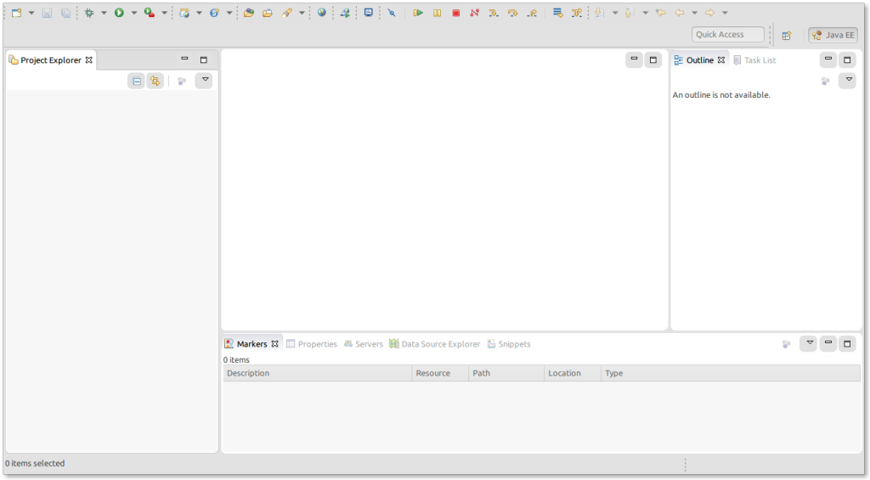Image resolution: width=870 pixels, height=480 pixels.
Task: Switch to the Servers tab
Action: [364, 344]
